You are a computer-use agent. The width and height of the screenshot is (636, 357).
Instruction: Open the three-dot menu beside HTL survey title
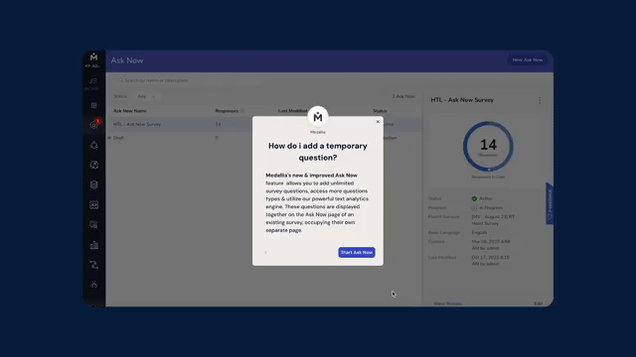[540, 100]
